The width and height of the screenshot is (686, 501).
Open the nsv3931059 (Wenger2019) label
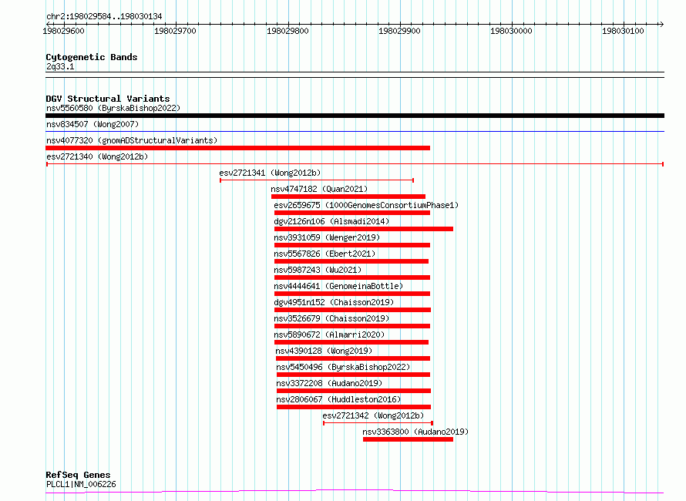pos(327,237)
